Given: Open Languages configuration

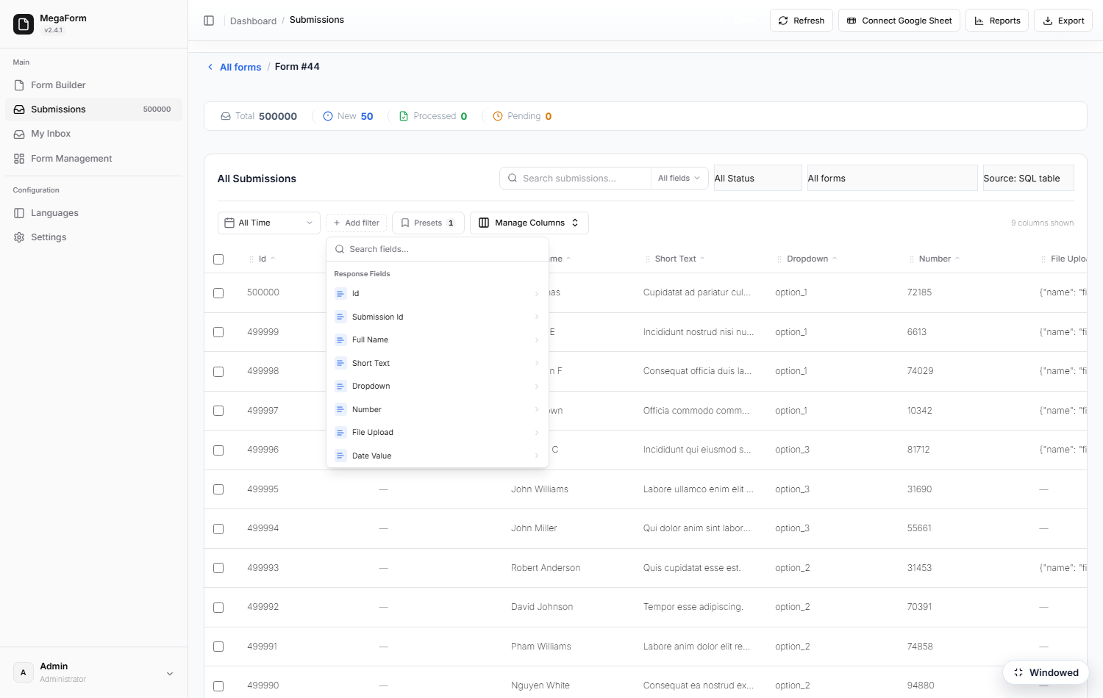Looking at the screenshot, I should pyautogui.click(x=93, y=213).
